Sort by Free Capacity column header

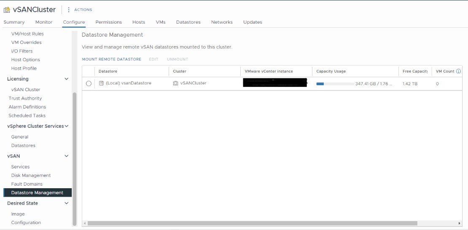click(415, 71)
